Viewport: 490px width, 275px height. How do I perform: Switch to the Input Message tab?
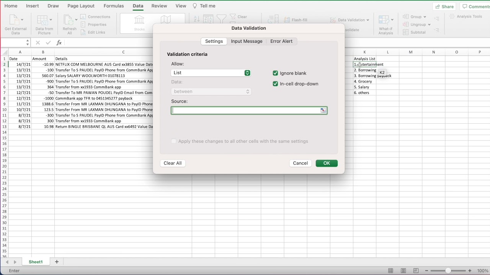(247, 41)
